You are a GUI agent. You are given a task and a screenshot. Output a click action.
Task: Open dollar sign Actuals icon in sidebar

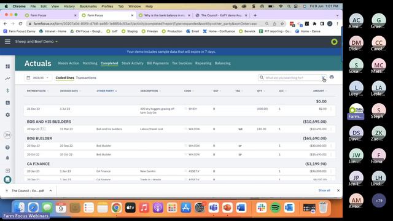[8, 90]
